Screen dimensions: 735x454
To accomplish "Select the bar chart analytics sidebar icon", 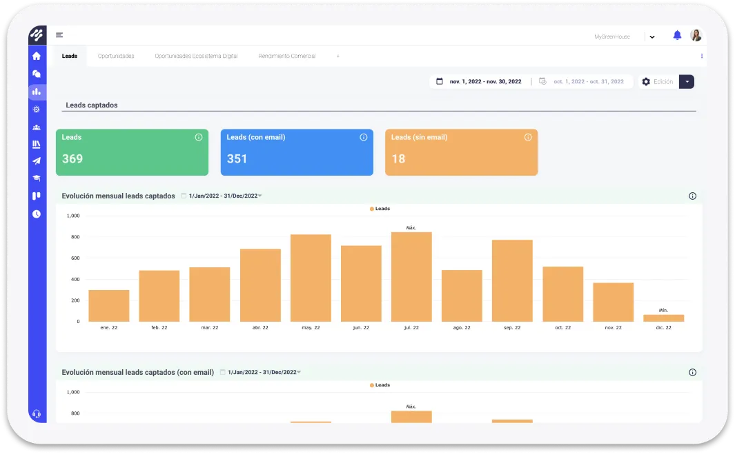I will click(37, 92).
